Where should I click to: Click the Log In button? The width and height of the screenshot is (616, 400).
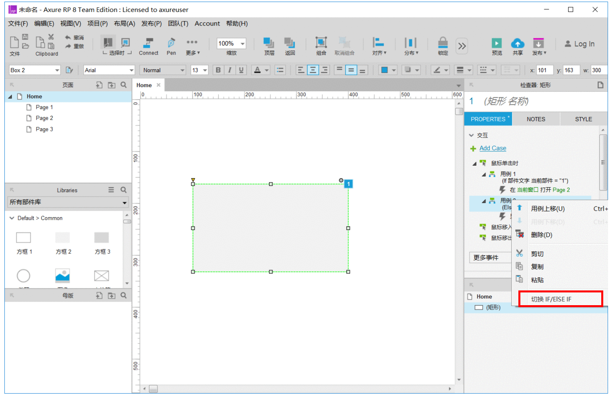[579, 44]
